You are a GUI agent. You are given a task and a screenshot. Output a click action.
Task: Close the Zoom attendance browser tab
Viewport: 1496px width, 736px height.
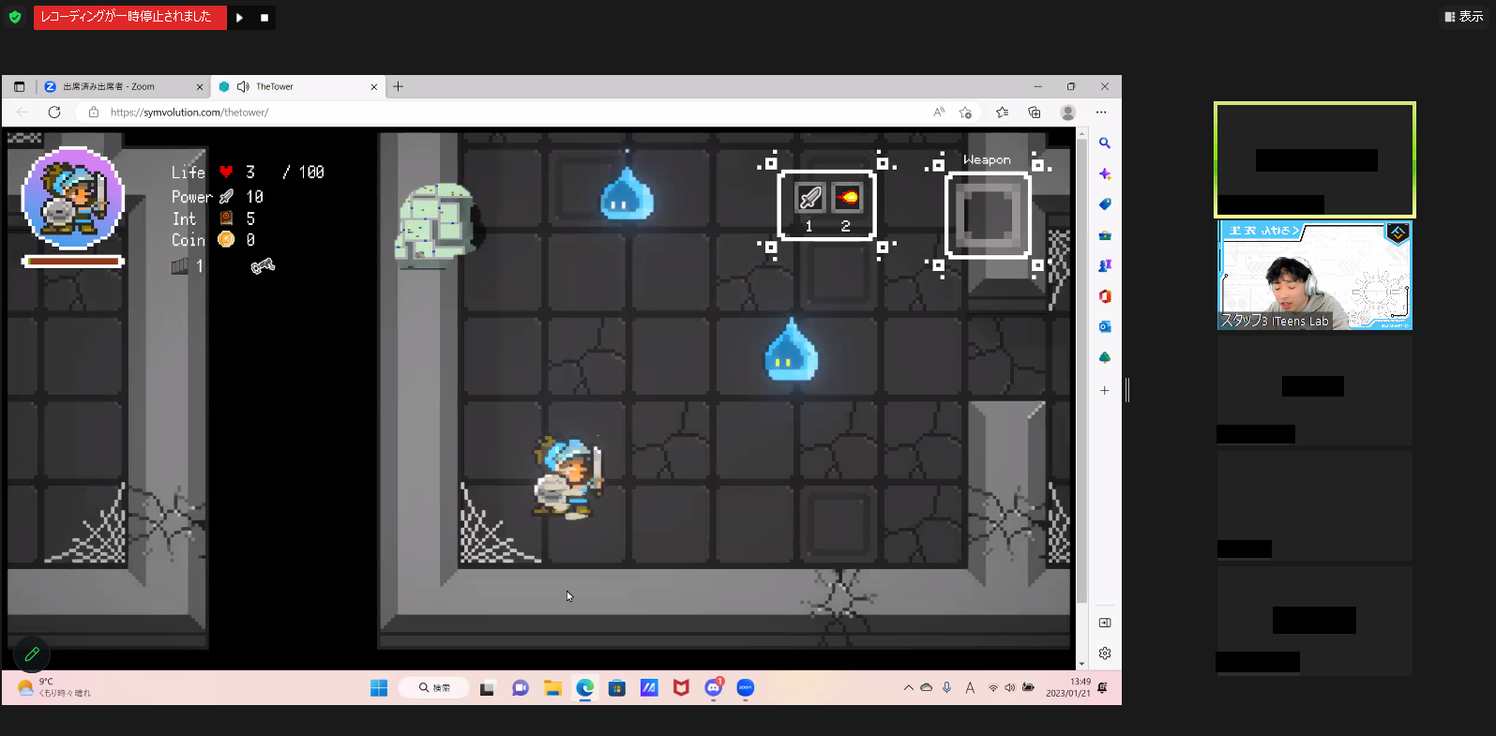[199, 86]
